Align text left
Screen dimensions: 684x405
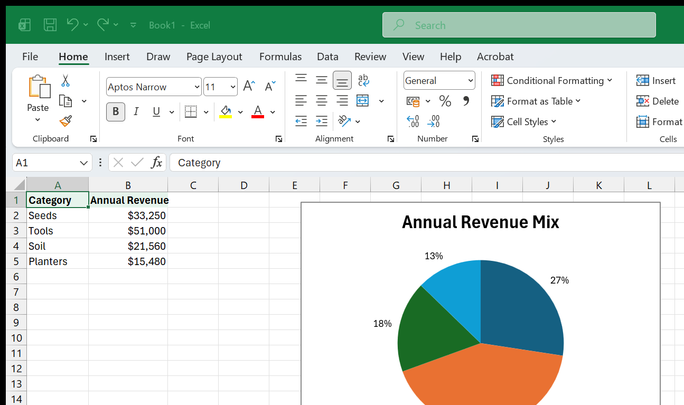301,100
